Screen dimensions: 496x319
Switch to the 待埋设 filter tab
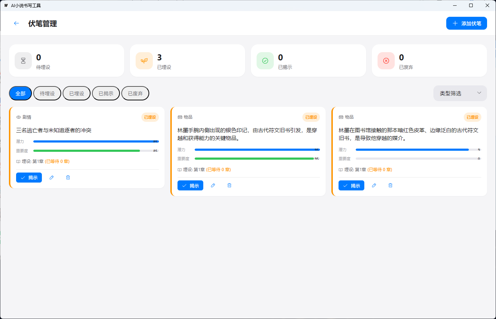(47, 93)
